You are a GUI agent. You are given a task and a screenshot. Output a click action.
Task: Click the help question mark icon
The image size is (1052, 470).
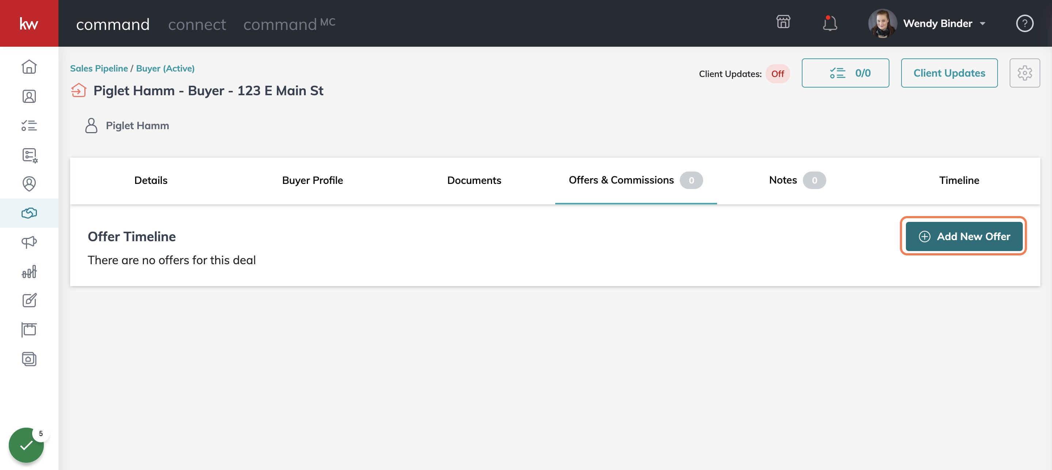pos(1024,23)
